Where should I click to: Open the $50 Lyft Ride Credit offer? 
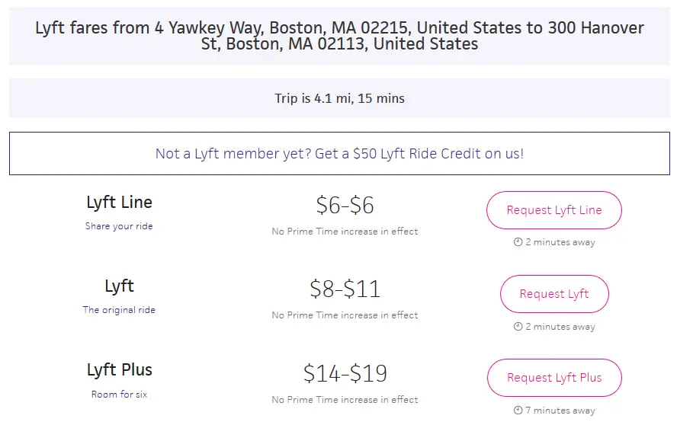click(339, 153)
